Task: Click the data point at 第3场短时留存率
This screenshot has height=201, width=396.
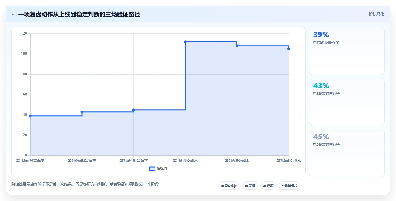Action: [134, 110]
